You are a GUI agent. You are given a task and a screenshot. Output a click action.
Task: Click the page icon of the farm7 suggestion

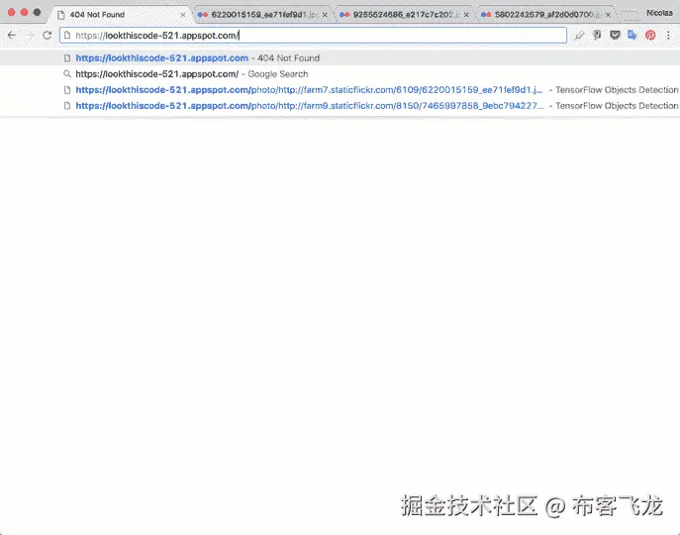(67, 90)
